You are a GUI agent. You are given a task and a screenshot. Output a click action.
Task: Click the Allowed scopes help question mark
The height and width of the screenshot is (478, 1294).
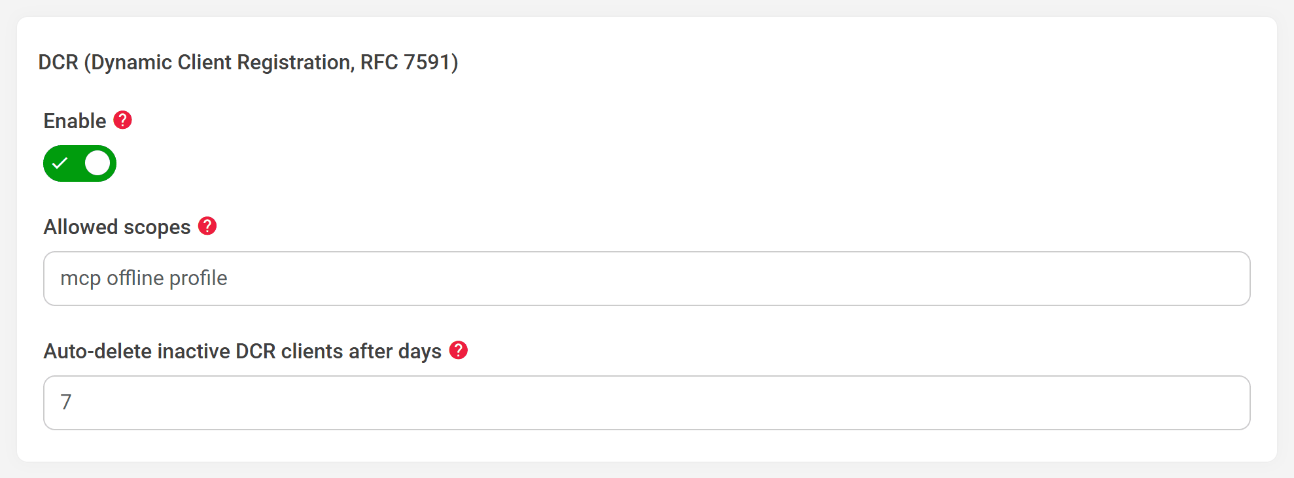207,226
